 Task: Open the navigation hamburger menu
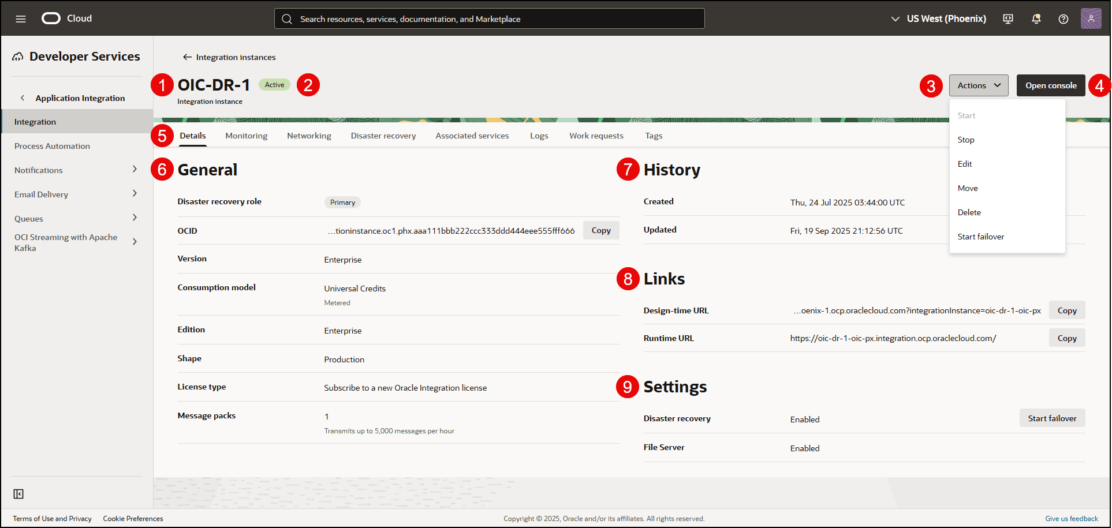pos(21,18)
